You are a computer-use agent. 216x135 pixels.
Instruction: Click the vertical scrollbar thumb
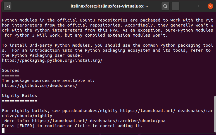point(215,114)
